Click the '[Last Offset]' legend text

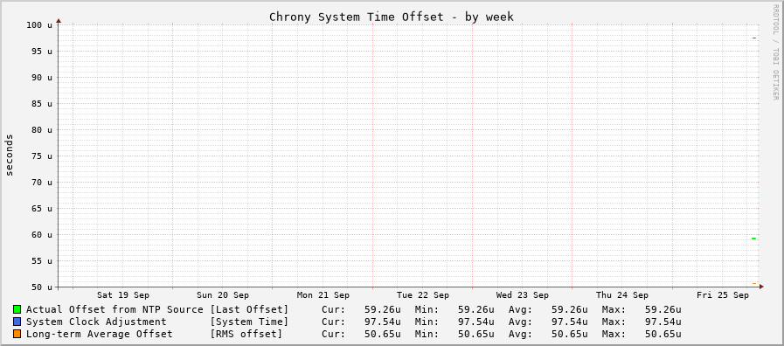(249, 309)
